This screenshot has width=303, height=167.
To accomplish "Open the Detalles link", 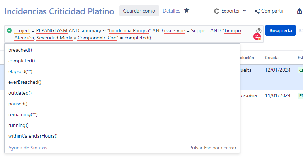I will 171,11.
